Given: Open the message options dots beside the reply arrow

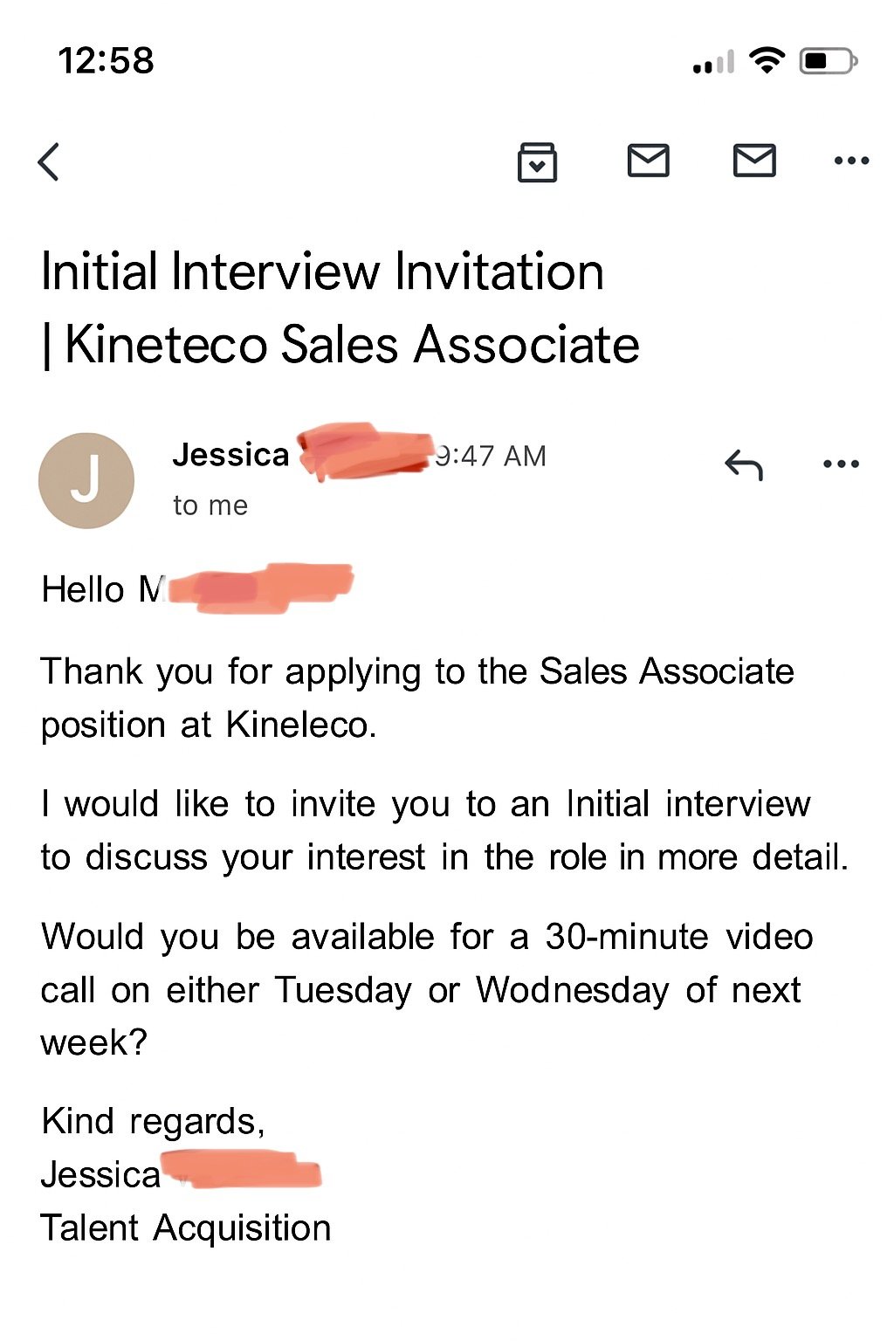Looking at the screenshot, I should (x=841, y=464).
